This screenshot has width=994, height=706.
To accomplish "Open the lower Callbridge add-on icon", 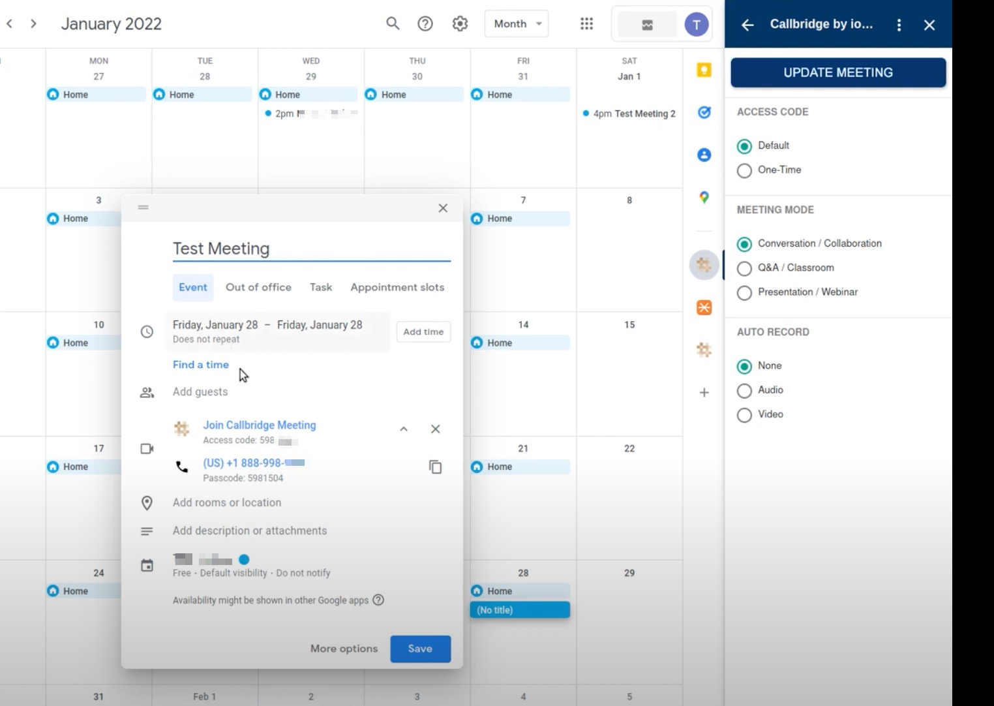I will tap(704, 350).
